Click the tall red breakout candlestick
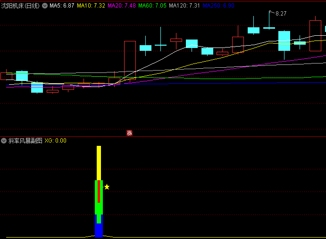Viewport: 326px width, 239px height. point(130,60)
